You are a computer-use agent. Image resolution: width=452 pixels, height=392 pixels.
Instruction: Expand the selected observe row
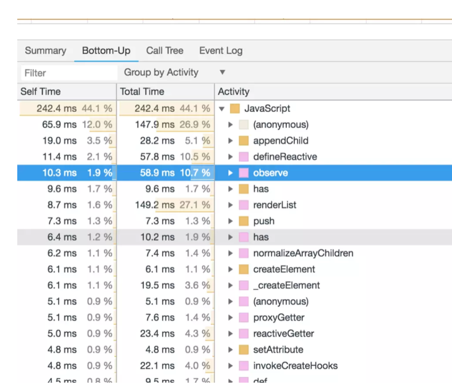(x=230, y=173)
